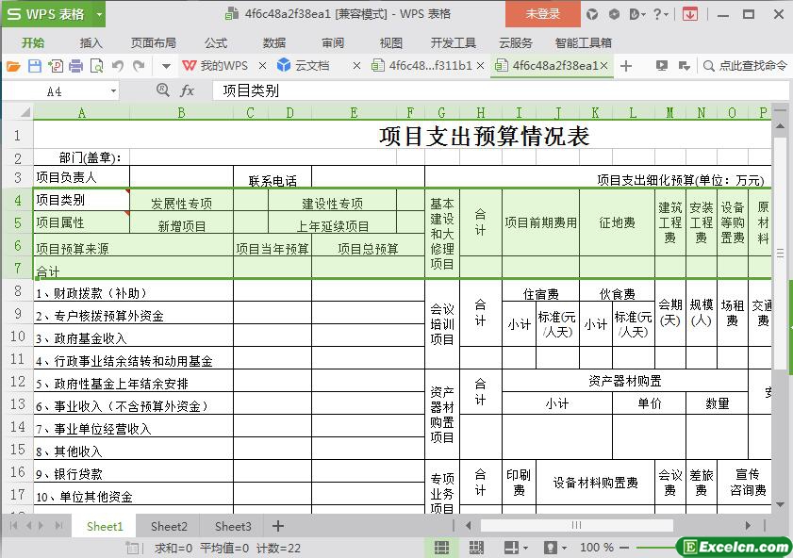Click the presentation display icon next to tabs

662,66
